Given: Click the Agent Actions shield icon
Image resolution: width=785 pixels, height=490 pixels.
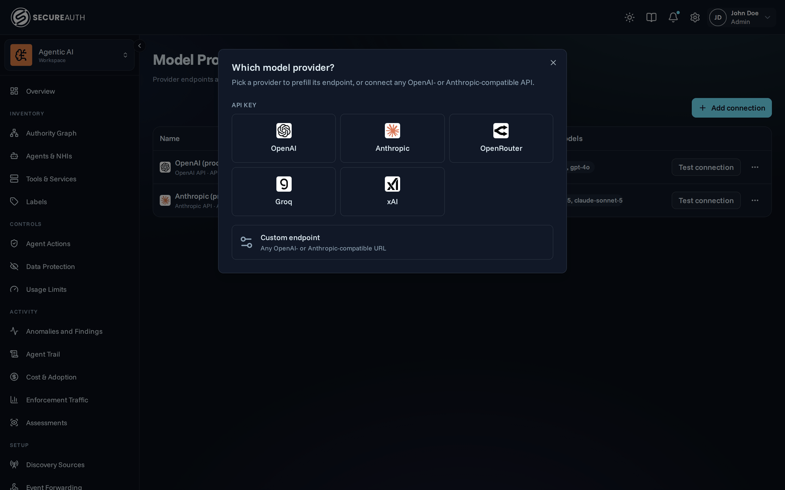Looking at the screenshot, I should 14,243.
